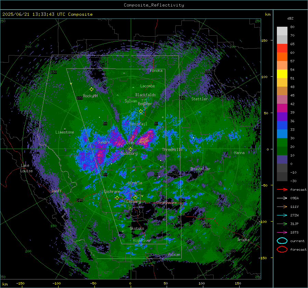Click the Limestone label

click(x=65, y=132)
